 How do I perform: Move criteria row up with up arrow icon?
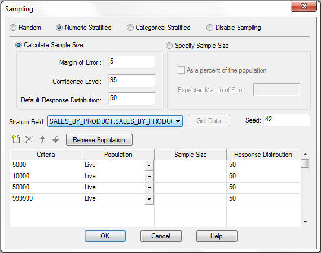(x=42, y=139)
